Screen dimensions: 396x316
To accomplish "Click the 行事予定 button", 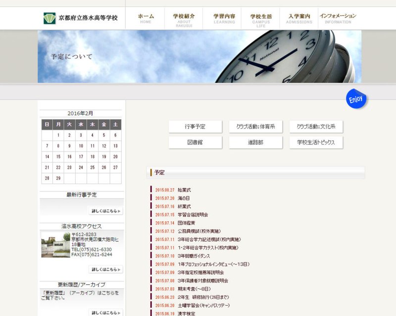I will (x=195, y=127).
